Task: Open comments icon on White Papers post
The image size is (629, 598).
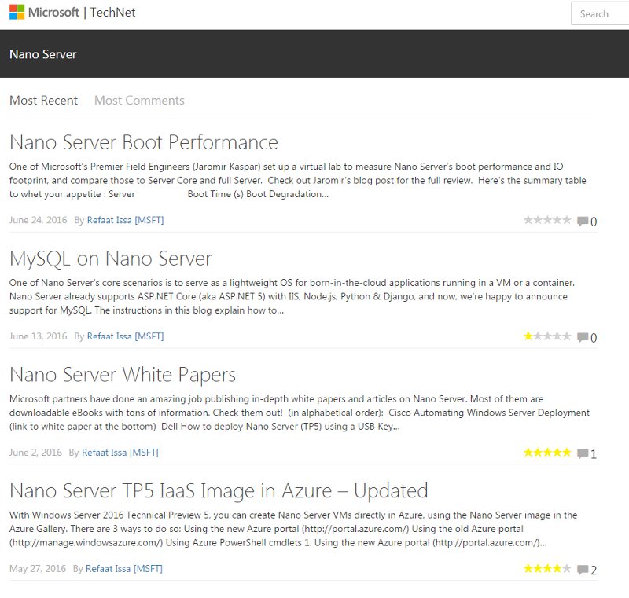Action: [x=583, y=453]
